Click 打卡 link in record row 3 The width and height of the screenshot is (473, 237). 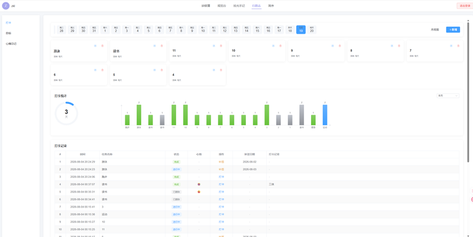click(221, 177)
